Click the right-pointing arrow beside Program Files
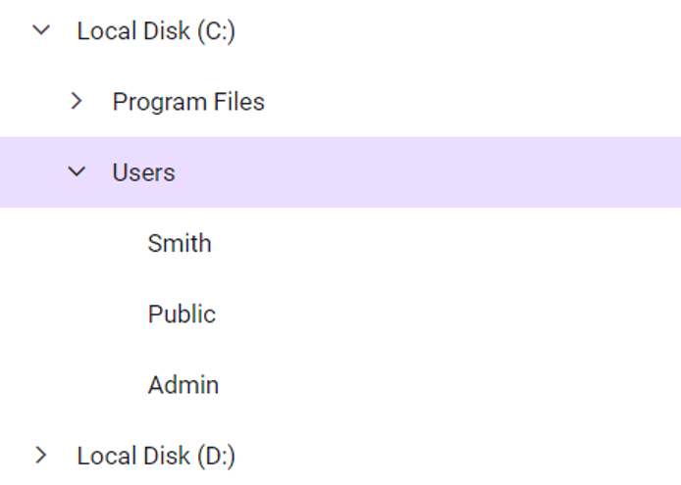Screen dimensions: 681x485 [77, 101]
